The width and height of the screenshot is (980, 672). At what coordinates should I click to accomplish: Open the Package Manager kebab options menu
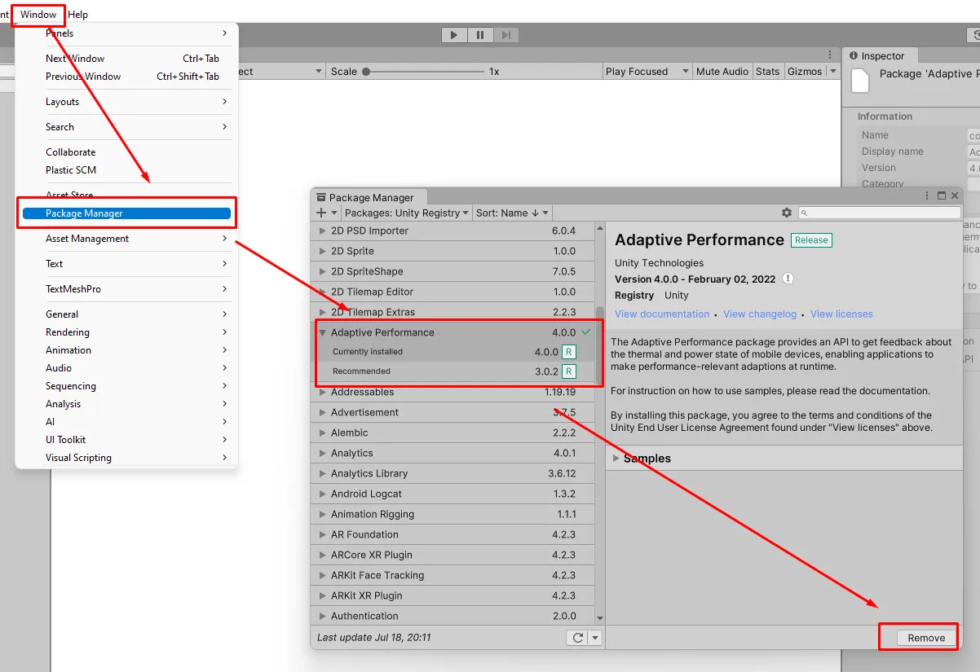(x=928, y=196)
